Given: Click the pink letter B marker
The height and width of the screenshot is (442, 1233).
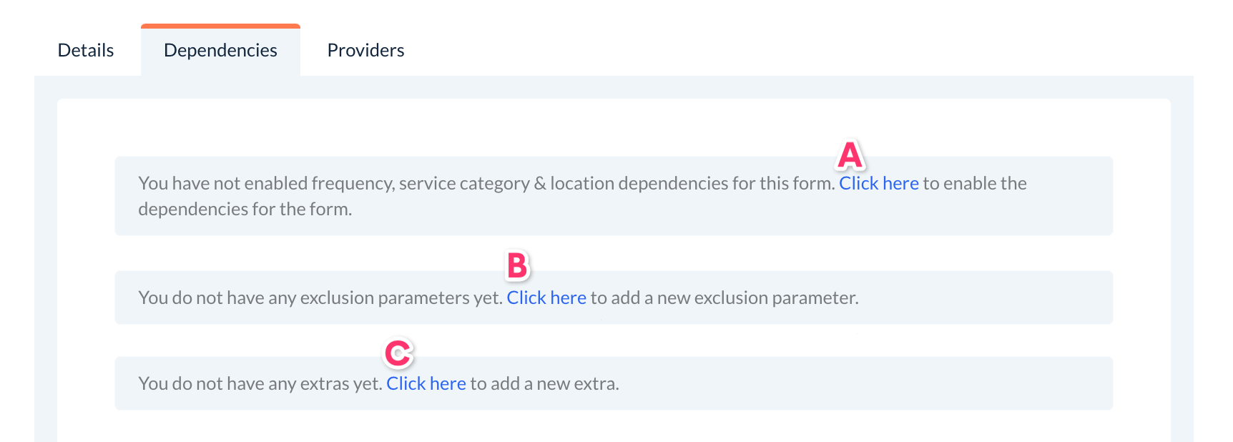Looking at the screenshot, I should click(x=517, y=266).
